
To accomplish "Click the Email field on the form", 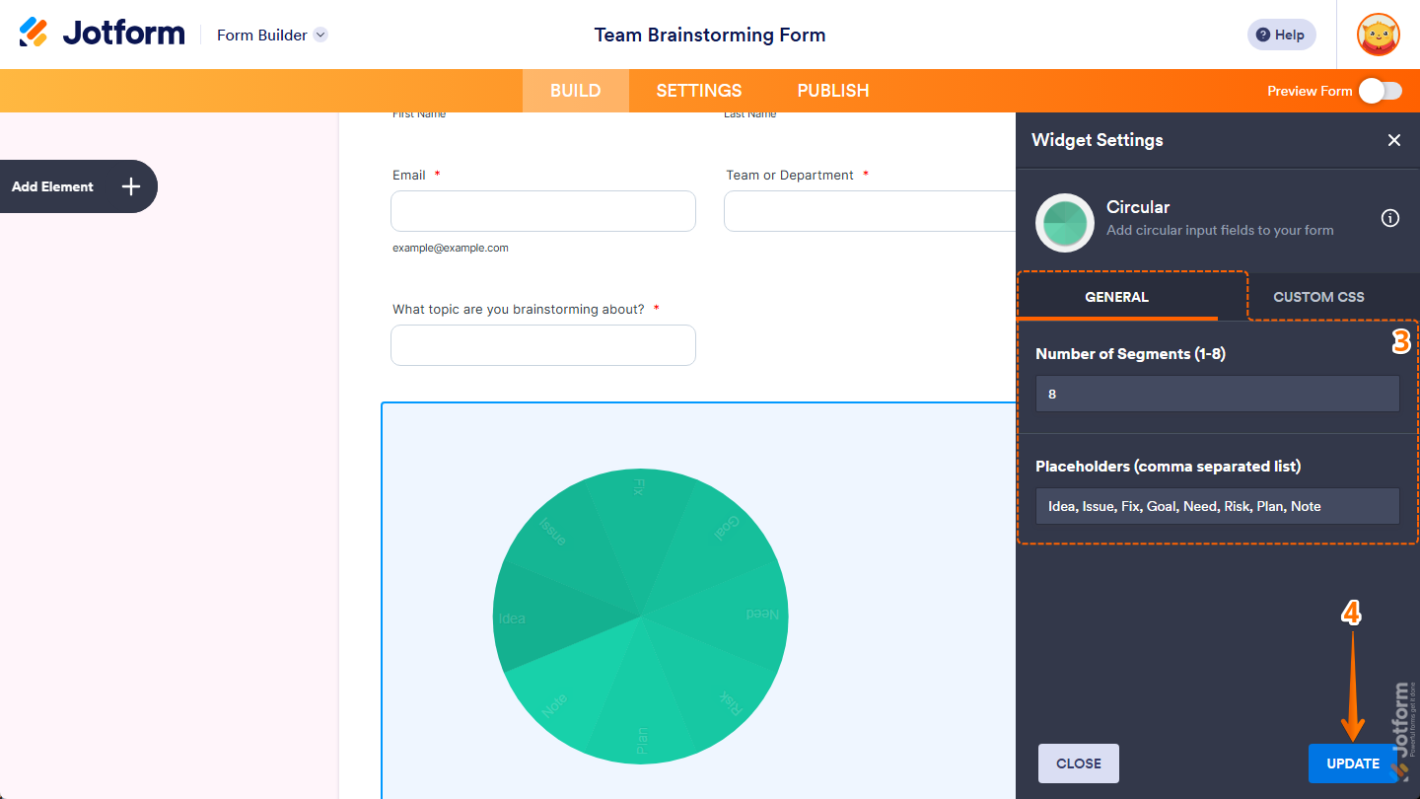I will pyautogui.click(x=542, y=211).
